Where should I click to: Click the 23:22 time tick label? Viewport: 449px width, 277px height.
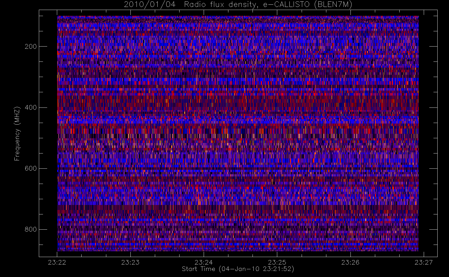point(57,262)
